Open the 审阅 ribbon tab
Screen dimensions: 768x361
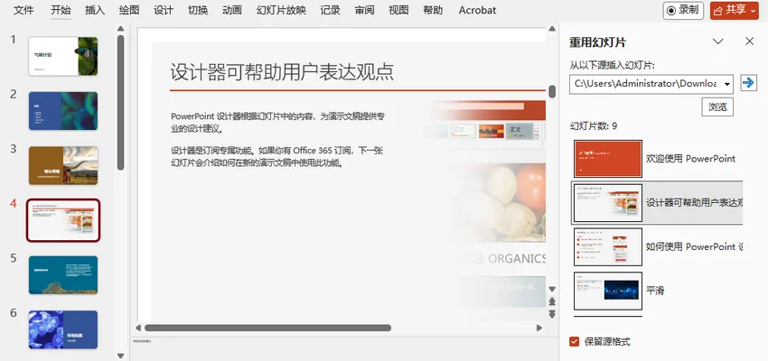tap(364, 10)
